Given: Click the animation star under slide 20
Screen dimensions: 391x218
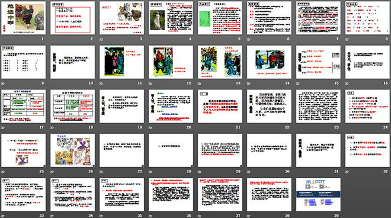Looking at the screenshot, I should coord(150,127).
